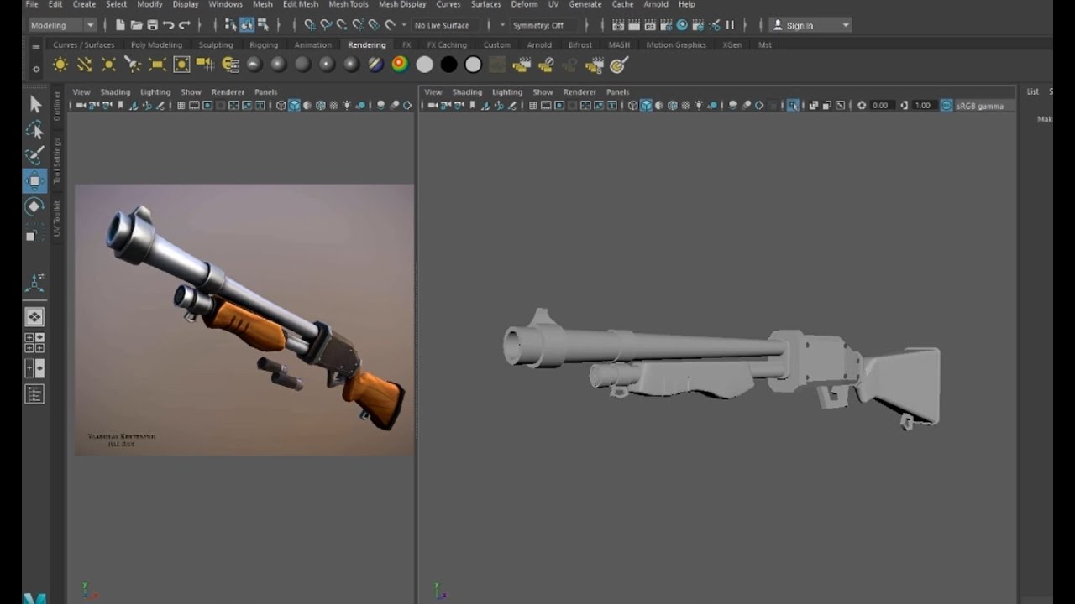Create an area light from the shelf
Image resolution: width=1075 pixels, height=604 pixels.
(x=157, y=65)
